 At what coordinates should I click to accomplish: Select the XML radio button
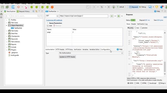click(x=135, y=83)
